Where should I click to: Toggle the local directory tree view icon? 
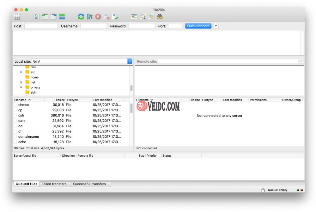pyautogui.click(x=45, y=17)
